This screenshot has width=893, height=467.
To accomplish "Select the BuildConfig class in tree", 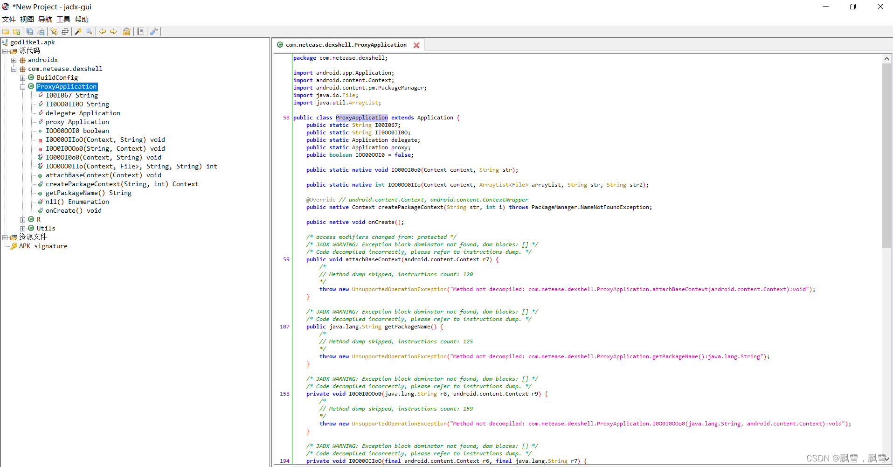I will point(57,78).
